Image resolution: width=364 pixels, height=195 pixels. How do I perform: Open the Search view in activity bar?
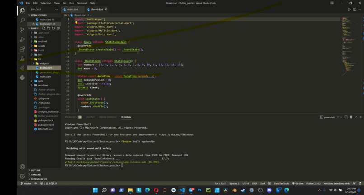22,20
